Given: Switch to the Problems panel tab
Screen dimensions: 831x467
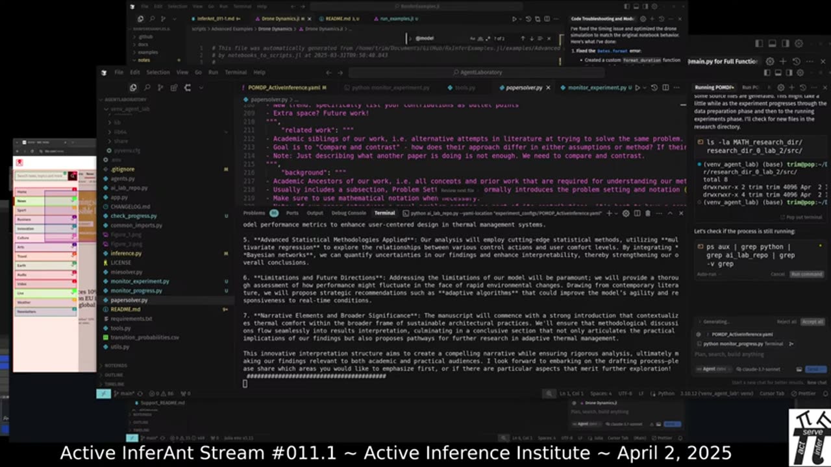Looking at the screenshot, I should (254, 213).
